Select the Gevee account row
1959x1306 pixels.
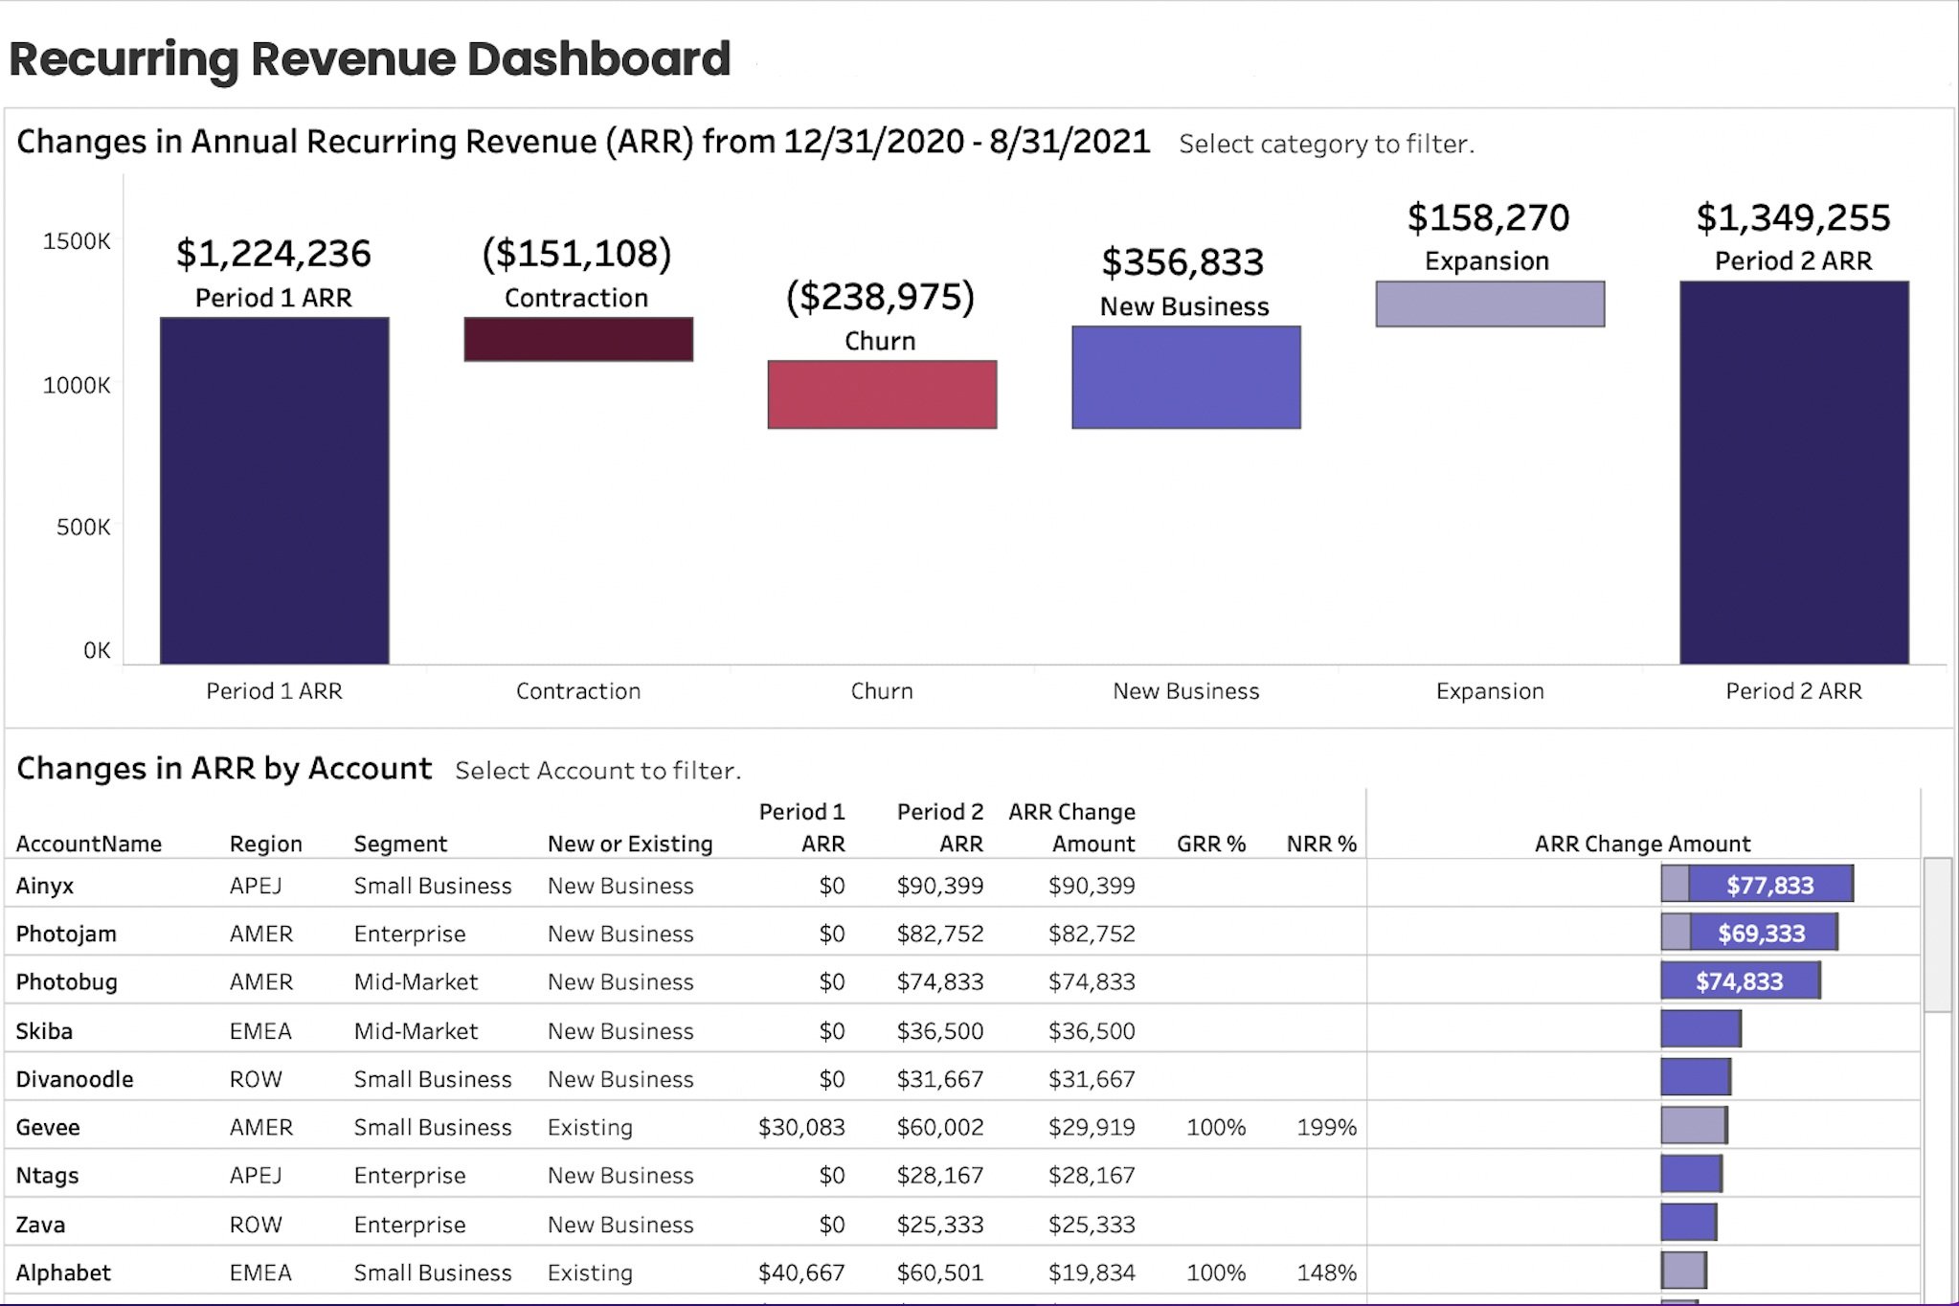pyautogui.click(x=48, y=1127)
